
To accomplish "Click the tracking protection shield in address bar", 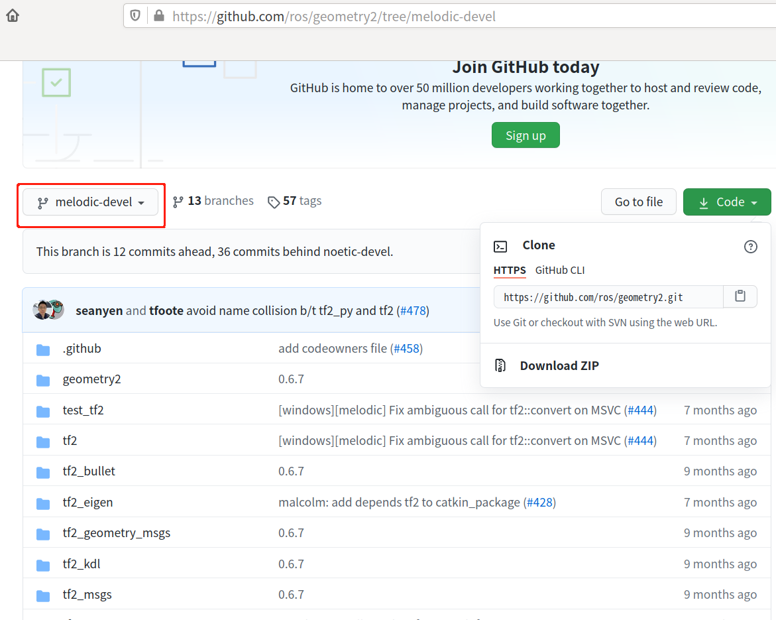I will [x=135, y=17].
